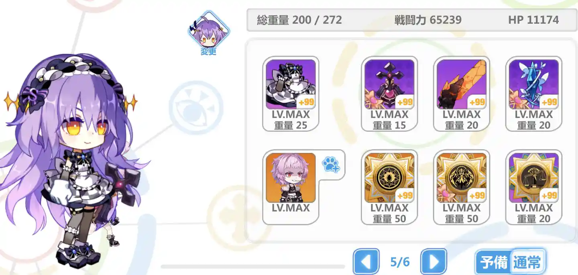Open the blue crystal staff slot
Screen dimensions: 578x275
pyautogui.click(x=534, y=94)
